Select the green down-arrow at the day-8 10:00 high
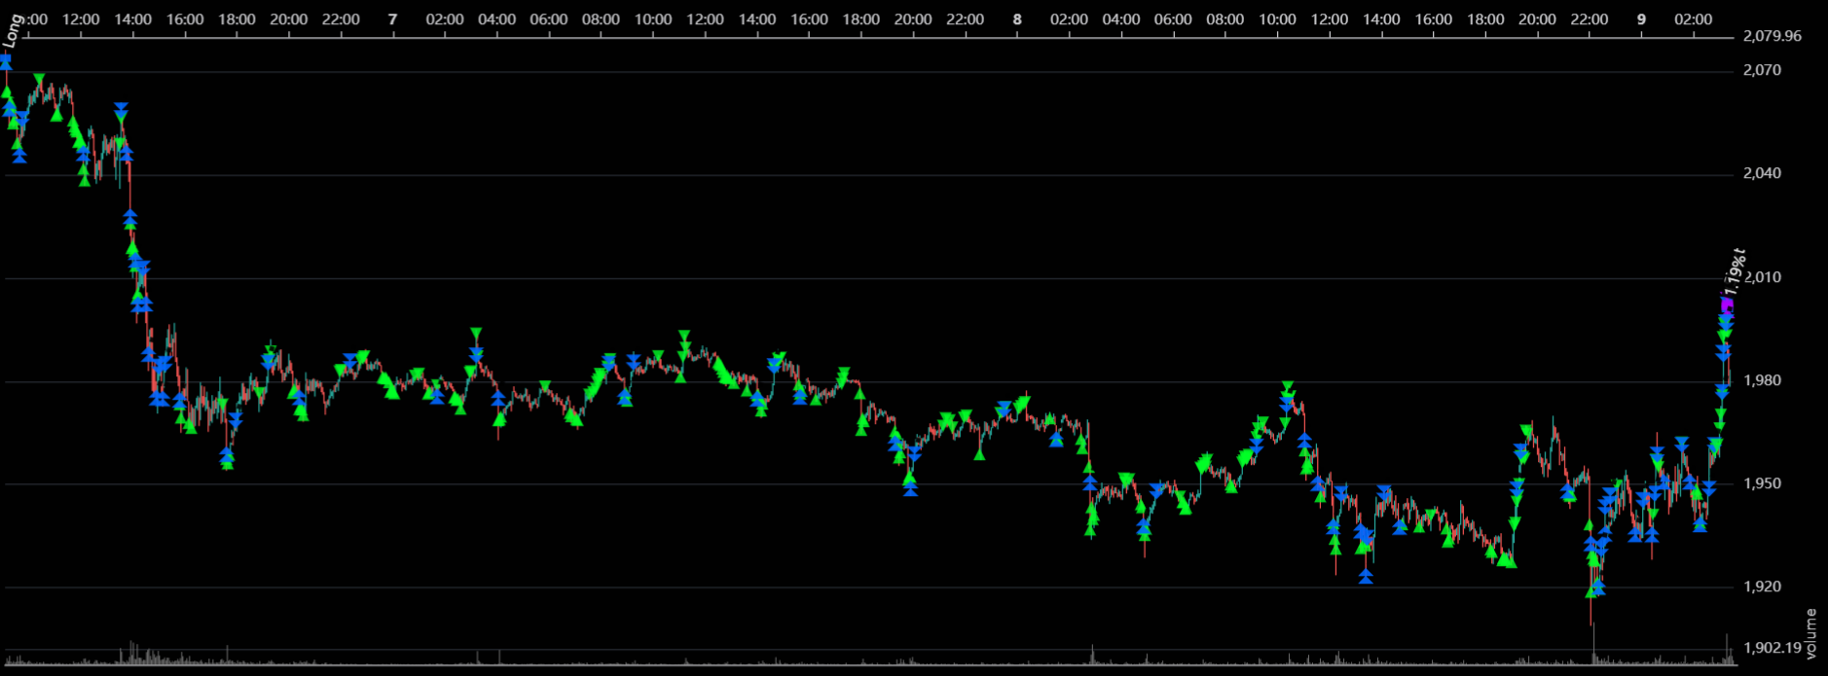 (x=1288, y=388)
